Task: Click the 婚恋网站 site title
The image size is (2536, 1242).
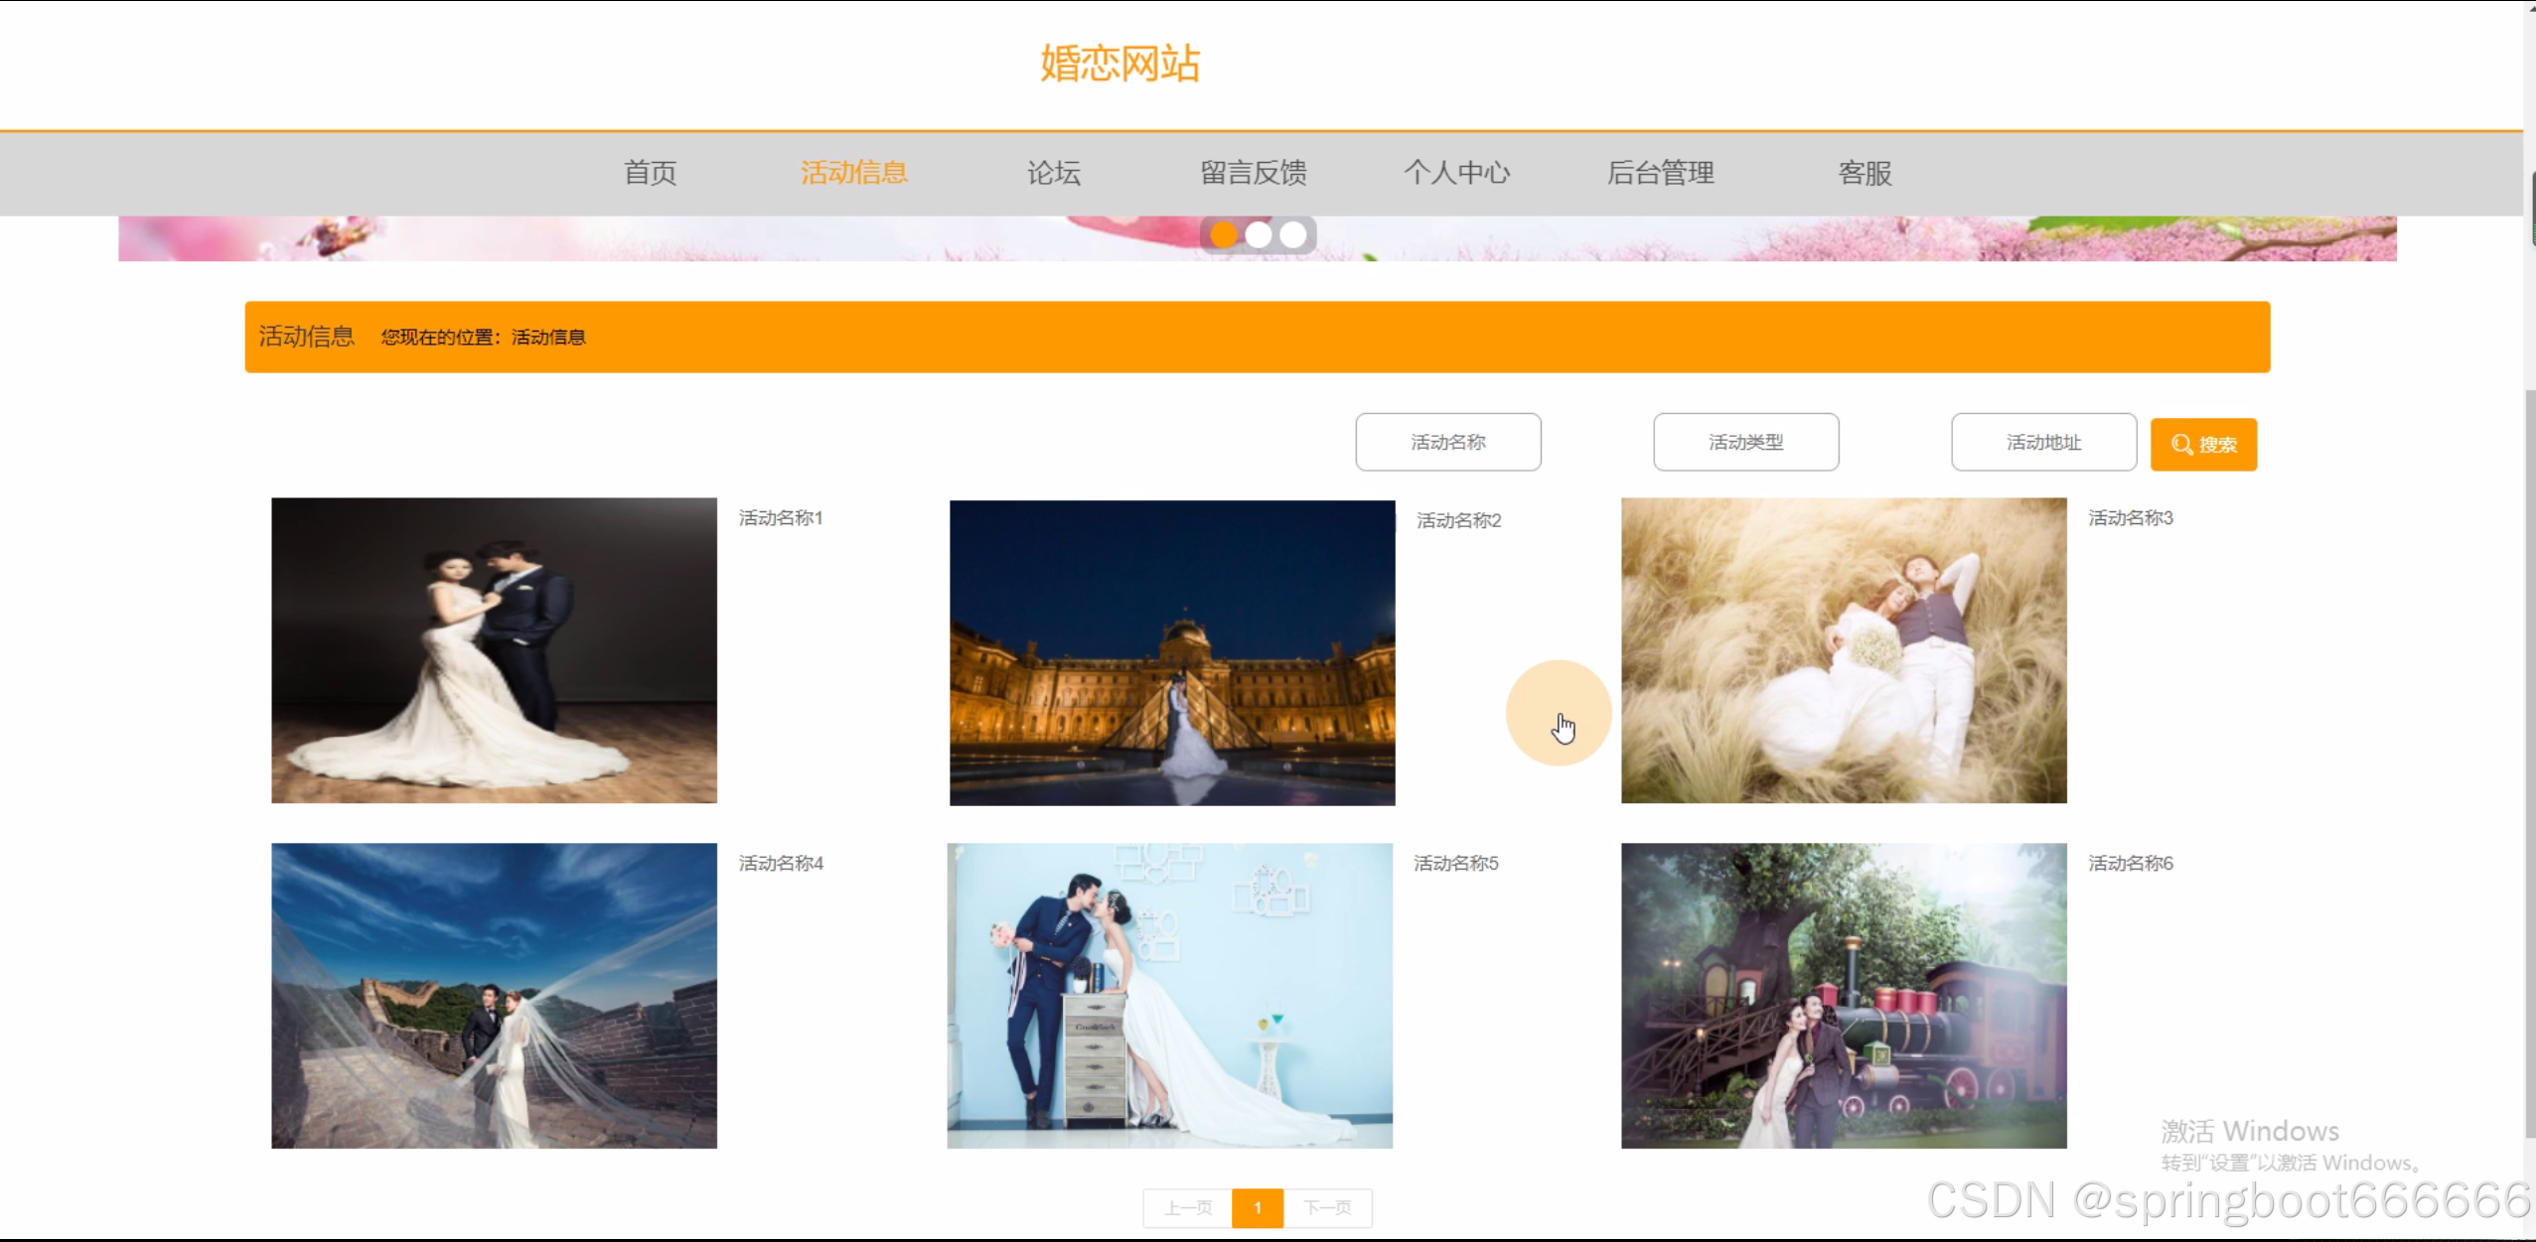Action: click(x=1119, y=64)
